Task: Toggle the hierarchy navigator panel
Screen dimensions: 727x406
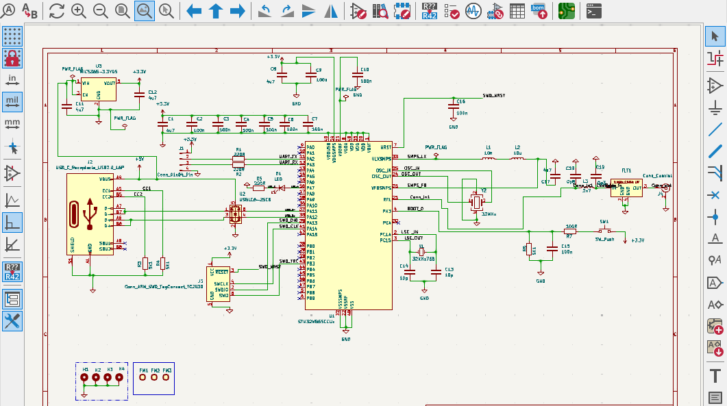Action: tap(12, 299)
